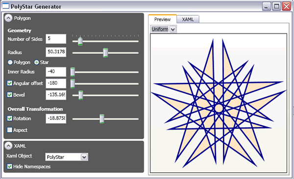Click the Geometry heading text

19,30
